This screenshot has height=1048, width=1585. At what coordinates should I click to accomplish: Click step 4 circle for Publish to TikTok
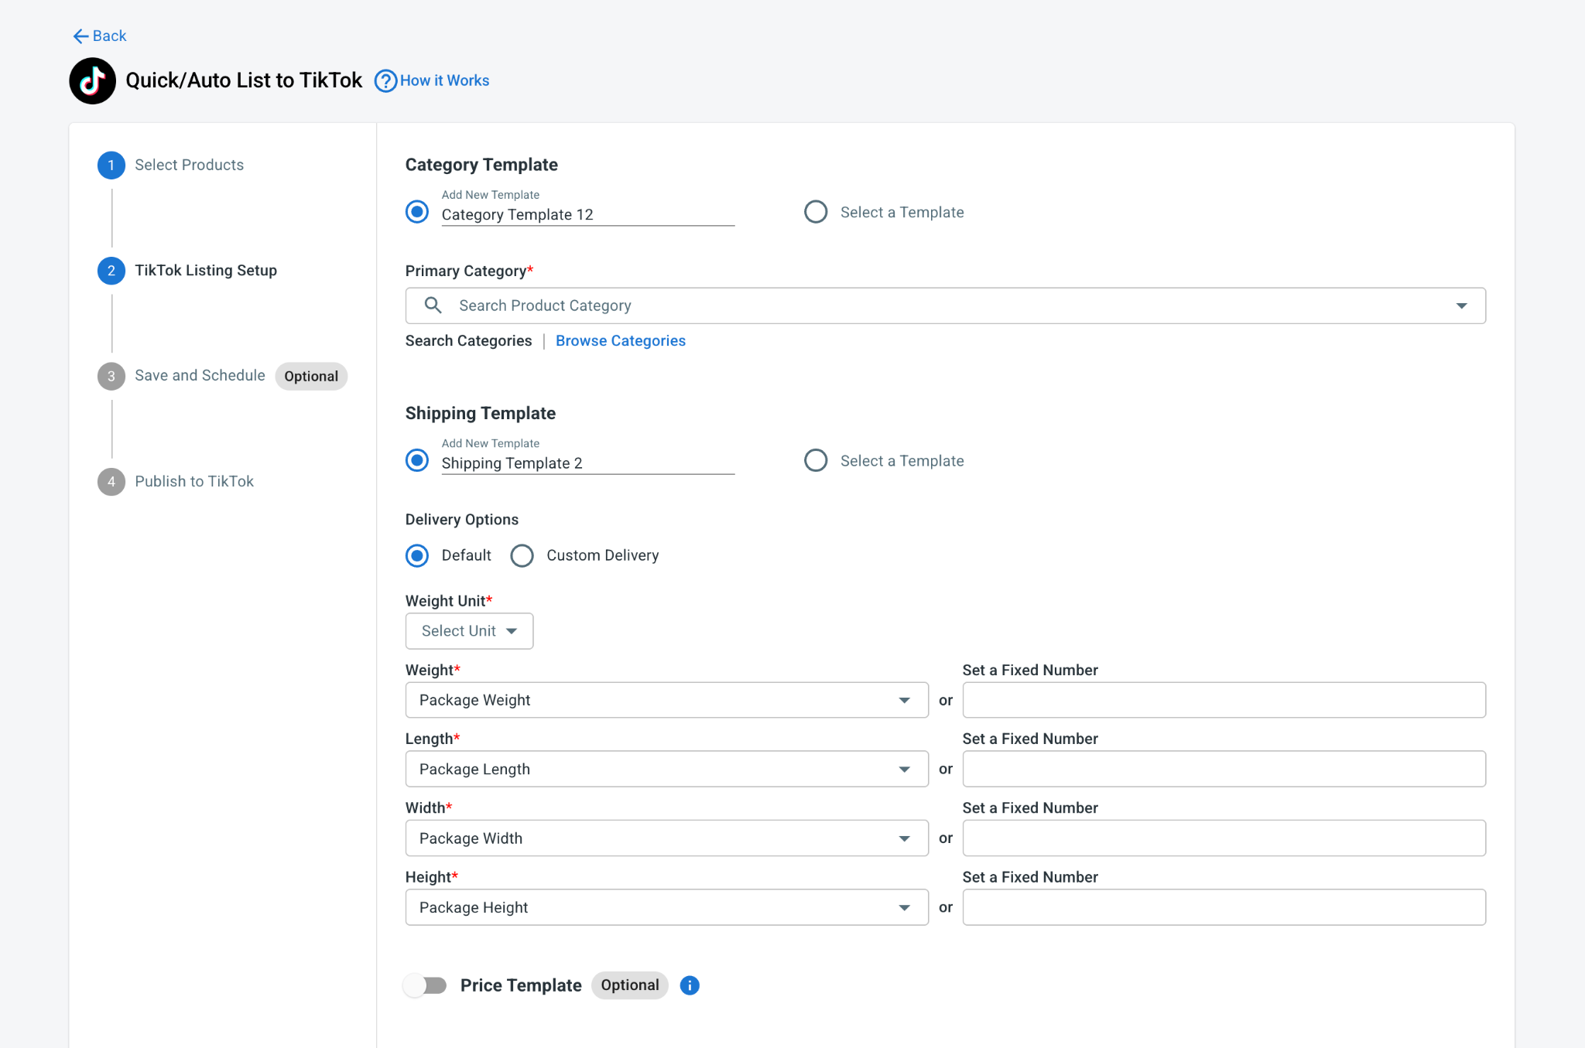[x=111, y=481]
